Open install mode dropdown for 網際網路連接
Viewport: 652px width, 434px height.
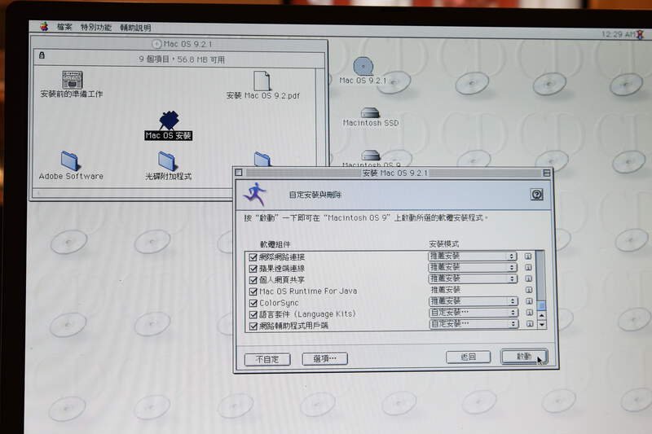[473, 256]
